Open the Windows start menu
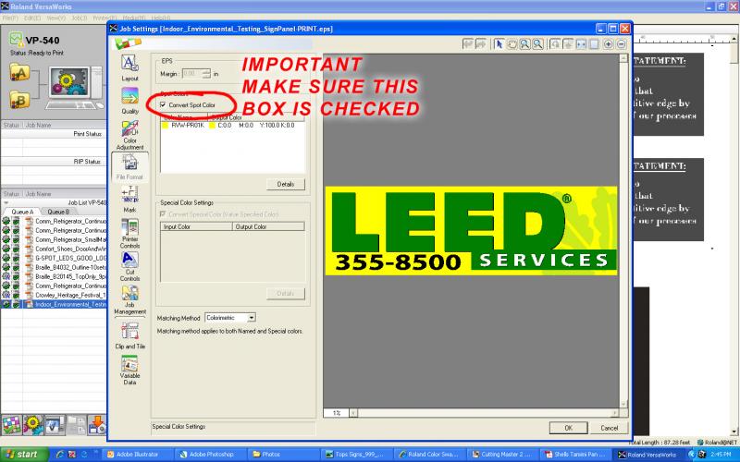This screenshot has width=740, height=462. point(25,455)
